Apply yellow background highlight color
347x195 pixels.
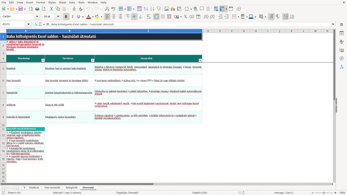pos(97,17)
